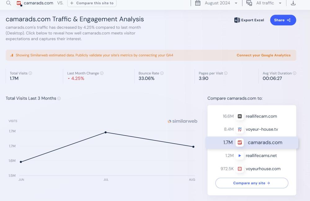The width and height of the screenshot is (310, 201).
Task: Select reallifecam.com in the comparison list
Action: pyautogui.click(x=261, y=116)
